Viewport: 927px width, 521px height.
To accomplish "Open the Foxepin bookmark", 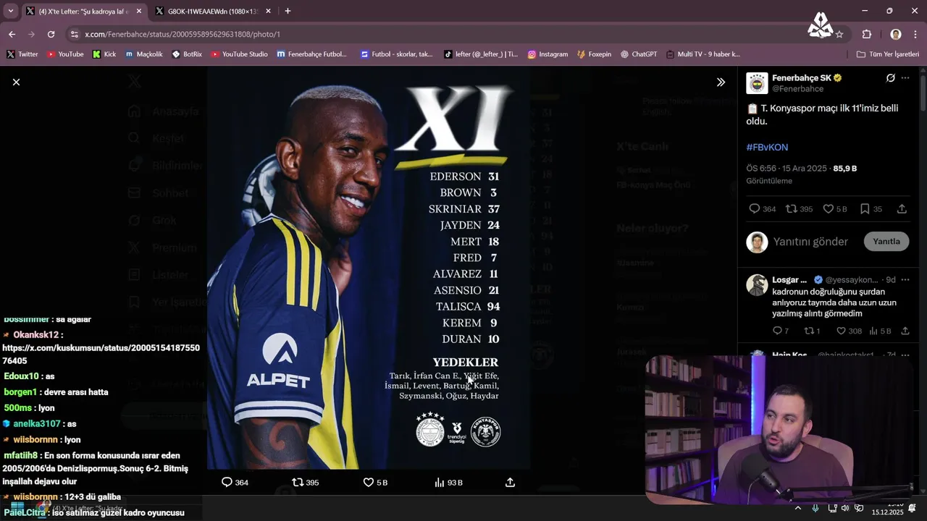I will pos(595,54).
